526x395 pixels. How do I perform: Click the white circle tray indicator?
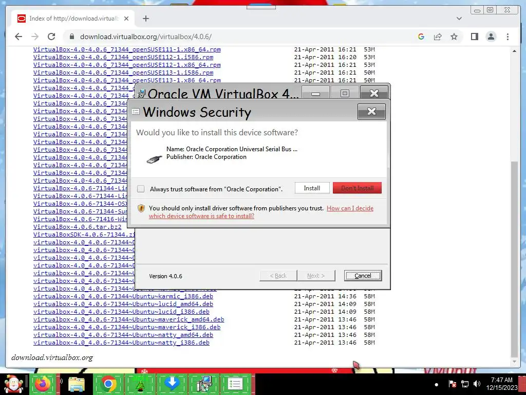(x=437, y=385)
